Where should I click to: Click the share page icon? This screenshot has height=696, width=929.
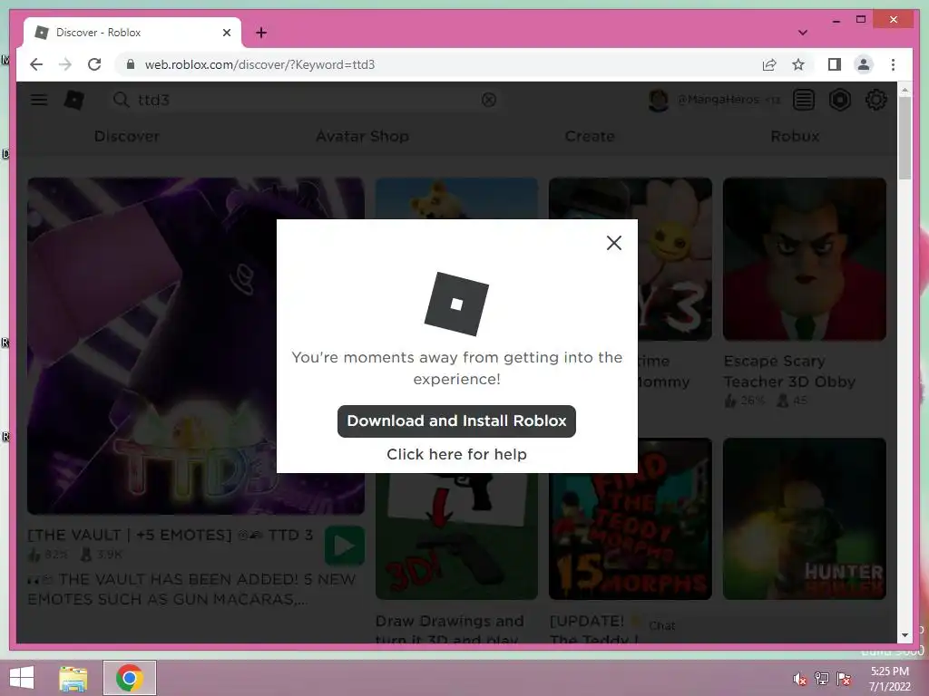pos(769,64)
